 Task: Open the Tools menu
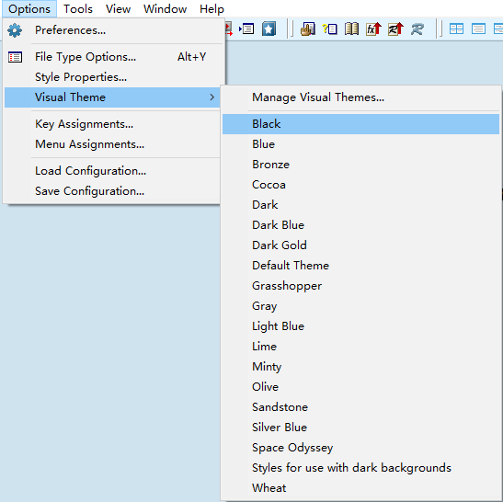(78, 9)
